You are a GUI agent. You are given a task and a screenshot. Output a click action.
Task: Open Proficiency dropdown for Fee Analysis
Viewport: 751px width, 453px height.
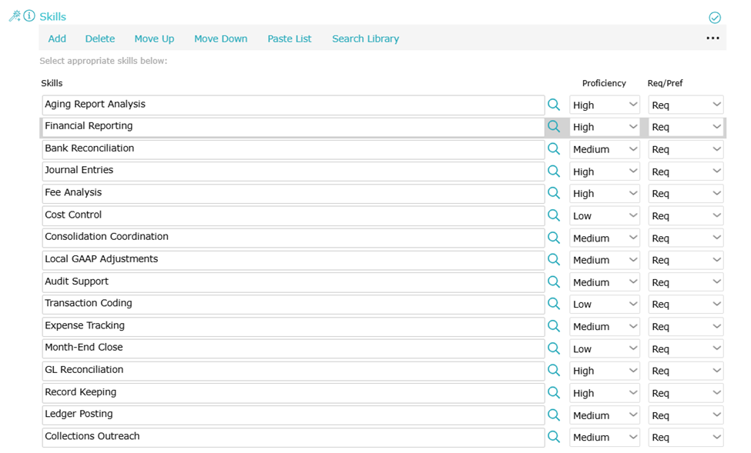(x=605, y=194)
